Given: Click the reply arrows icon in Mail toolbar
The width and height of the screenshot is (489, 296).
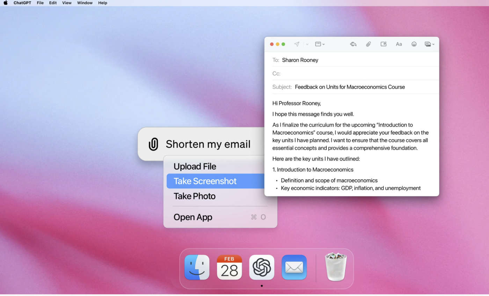Looking at the screenshot, I should [x=353, y=44].
